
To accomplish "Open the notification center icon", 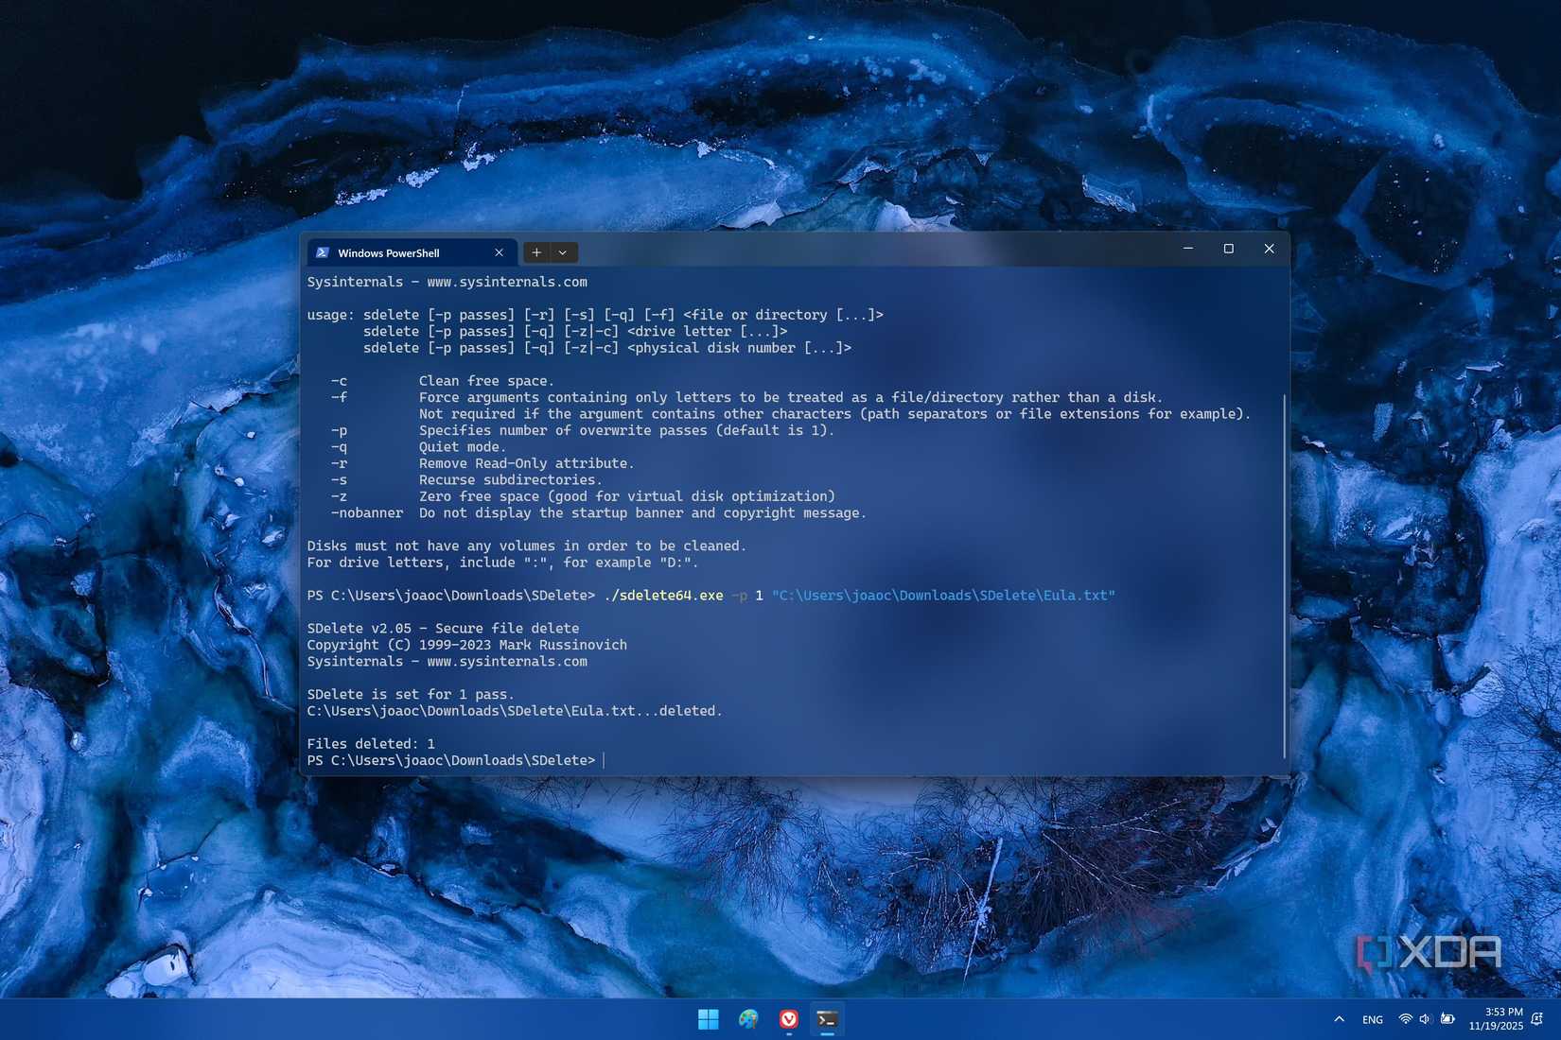I will 1535,1019.
